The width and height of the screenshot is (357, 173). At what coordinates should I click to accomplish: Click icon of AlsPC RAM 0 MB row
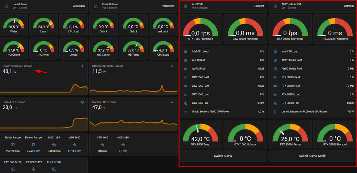[x=185, y=69]
